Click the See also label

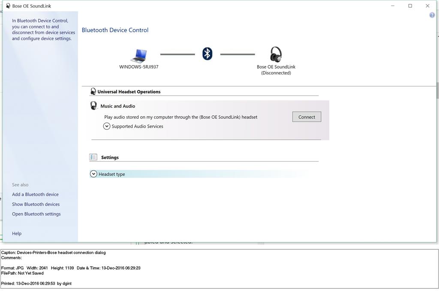[20, 185]
